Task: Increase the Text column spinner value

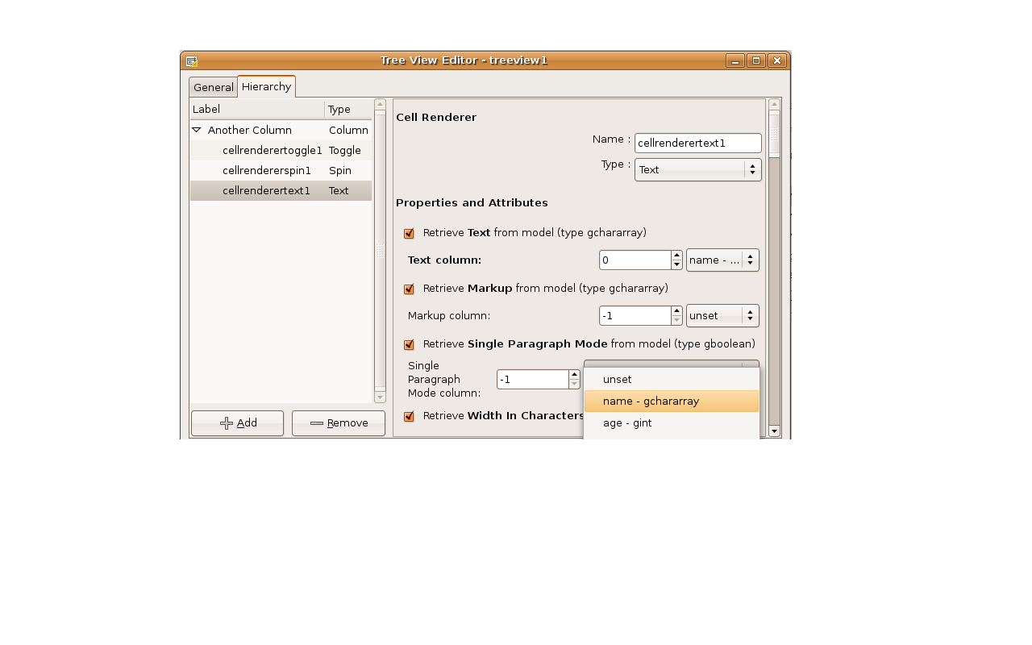Action: (677, 256)
